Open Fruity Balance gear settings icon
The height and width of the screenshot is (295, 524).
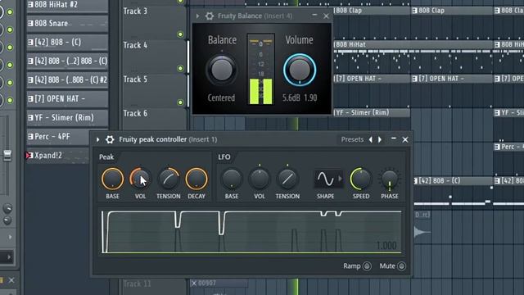click(210, 16)
